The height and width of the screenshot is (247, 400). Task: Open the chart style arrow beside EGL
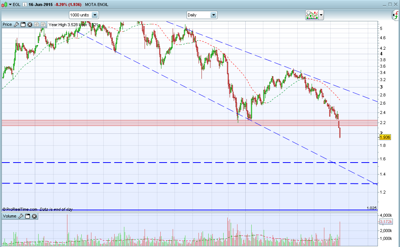tap(10, 4)
